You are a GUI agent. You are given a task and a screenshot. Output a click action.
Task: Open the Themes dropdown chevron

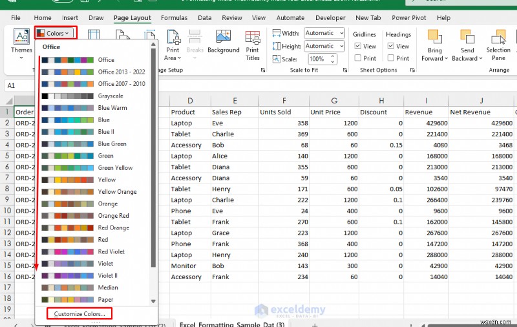(x=21, y=58)
